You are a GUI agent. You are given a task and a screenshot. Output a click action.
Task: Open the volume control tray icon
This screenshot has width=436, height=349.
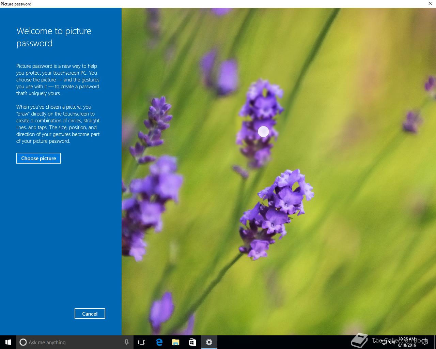[x=392, y=342]
